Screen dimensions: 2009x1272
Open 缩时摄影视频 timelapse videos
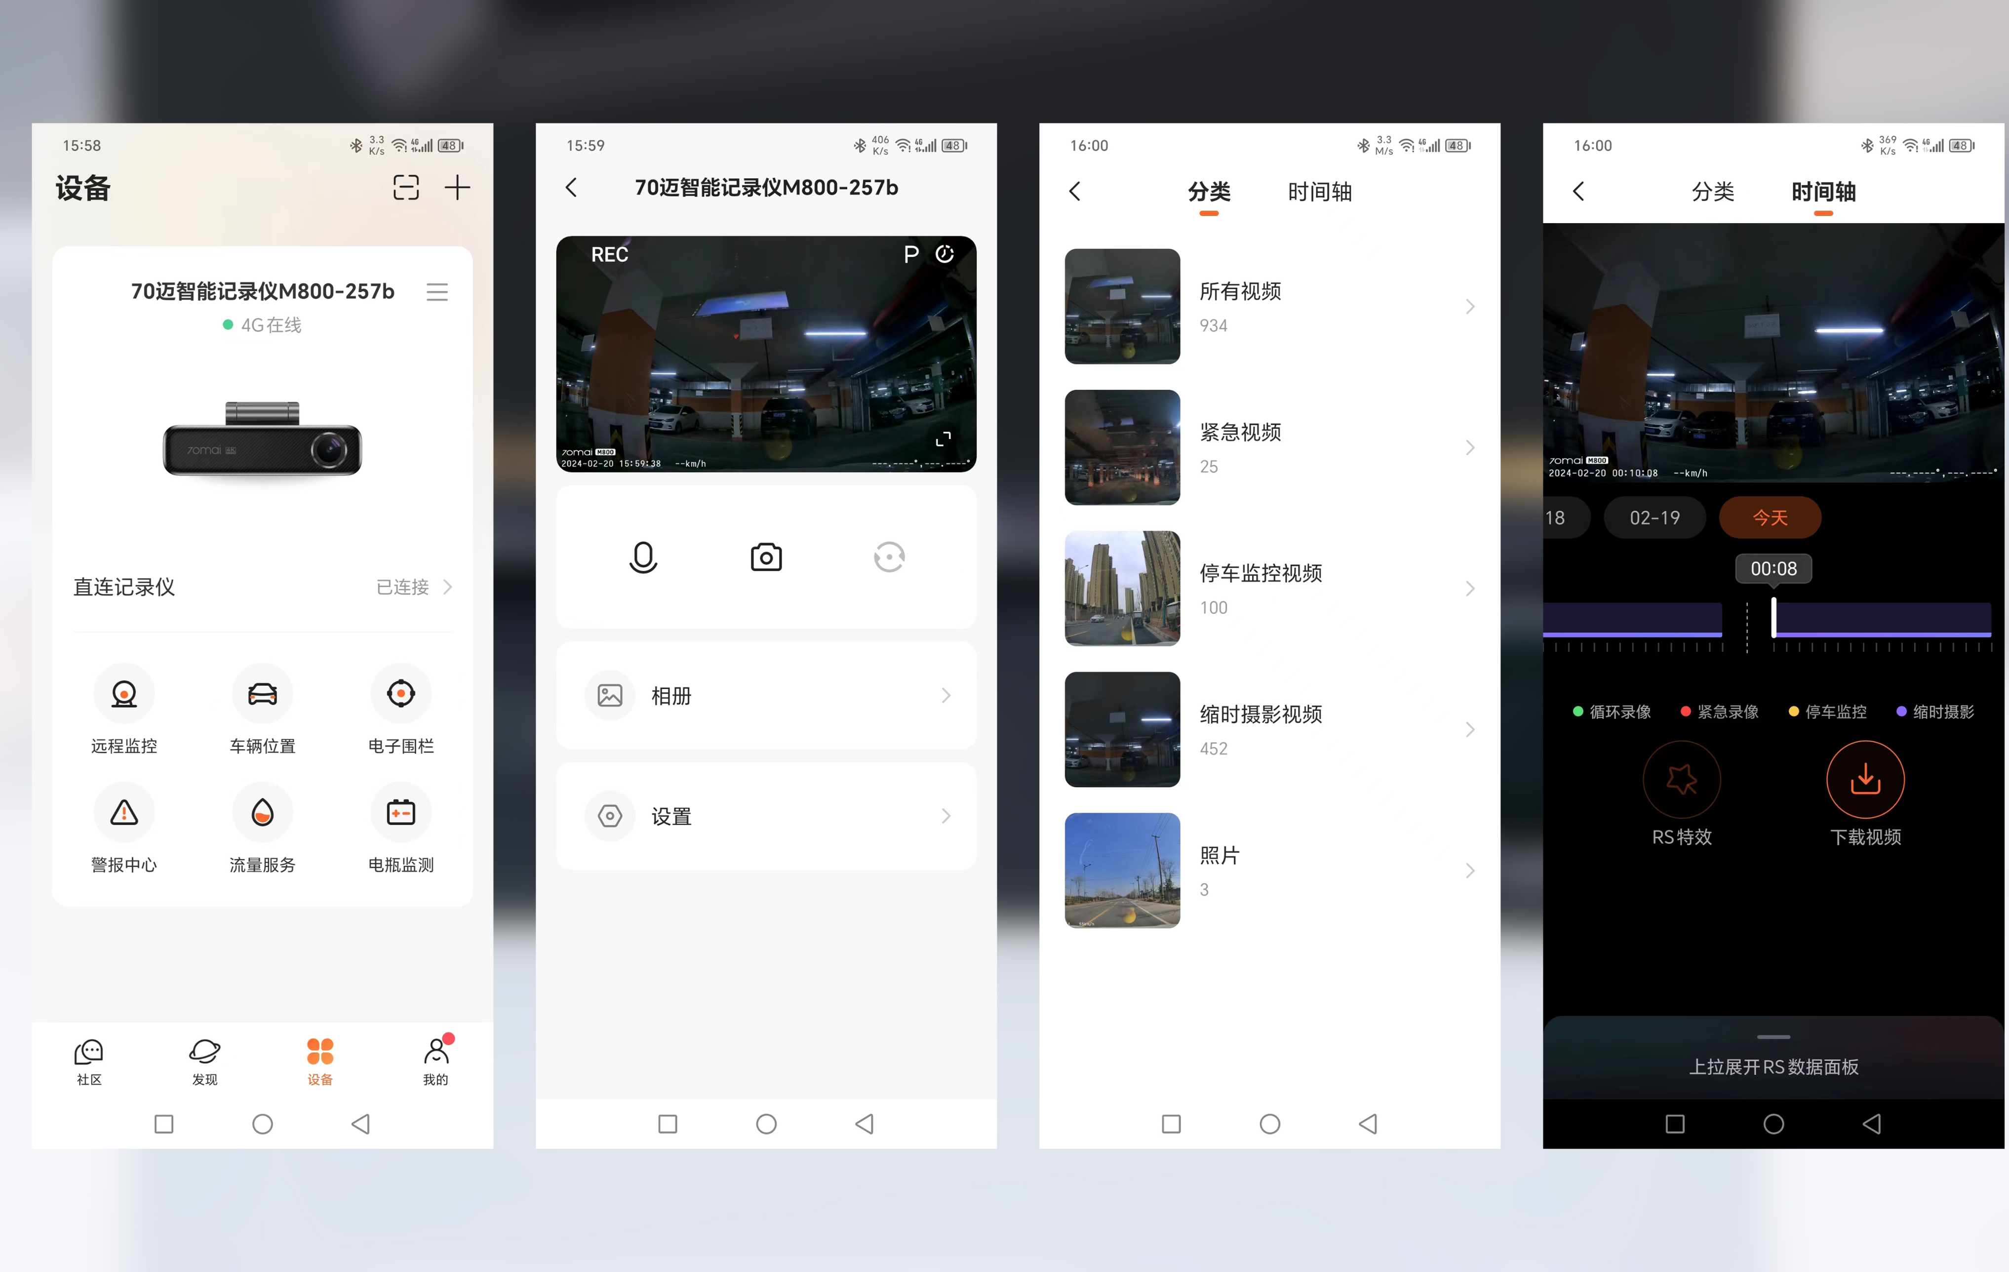tap(1270, 729)
